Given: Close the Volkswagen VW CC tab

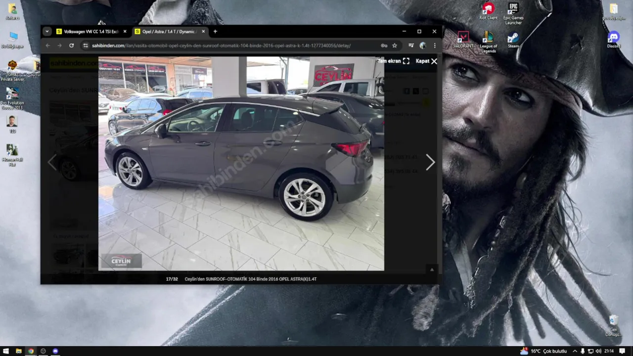Looking at the screenshot, I should pos(125,32).
